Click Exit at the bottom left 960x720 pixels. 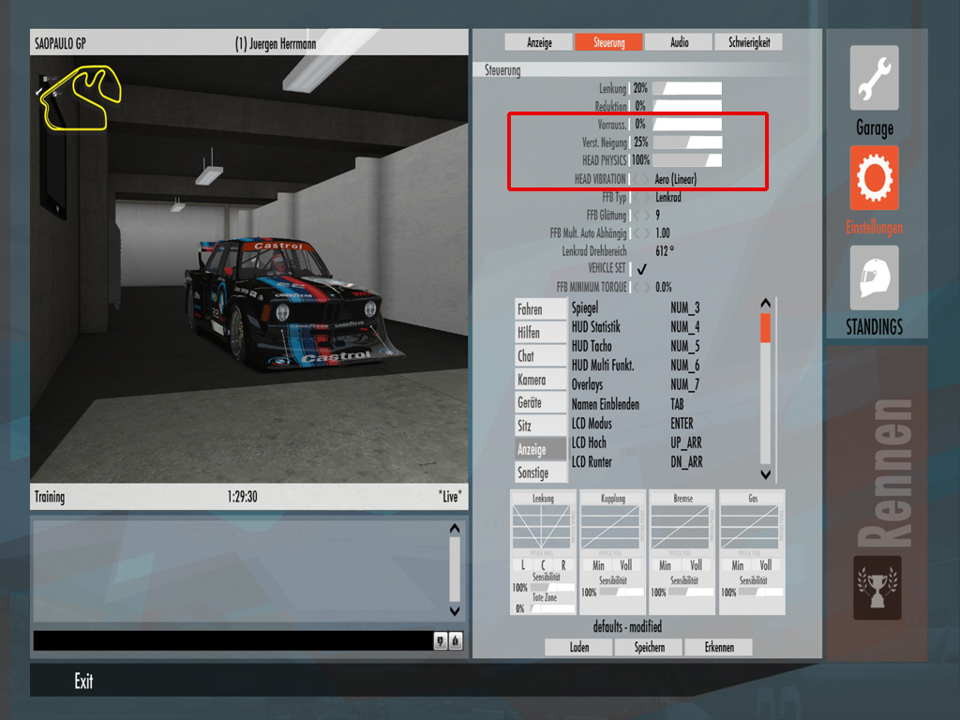83,682
